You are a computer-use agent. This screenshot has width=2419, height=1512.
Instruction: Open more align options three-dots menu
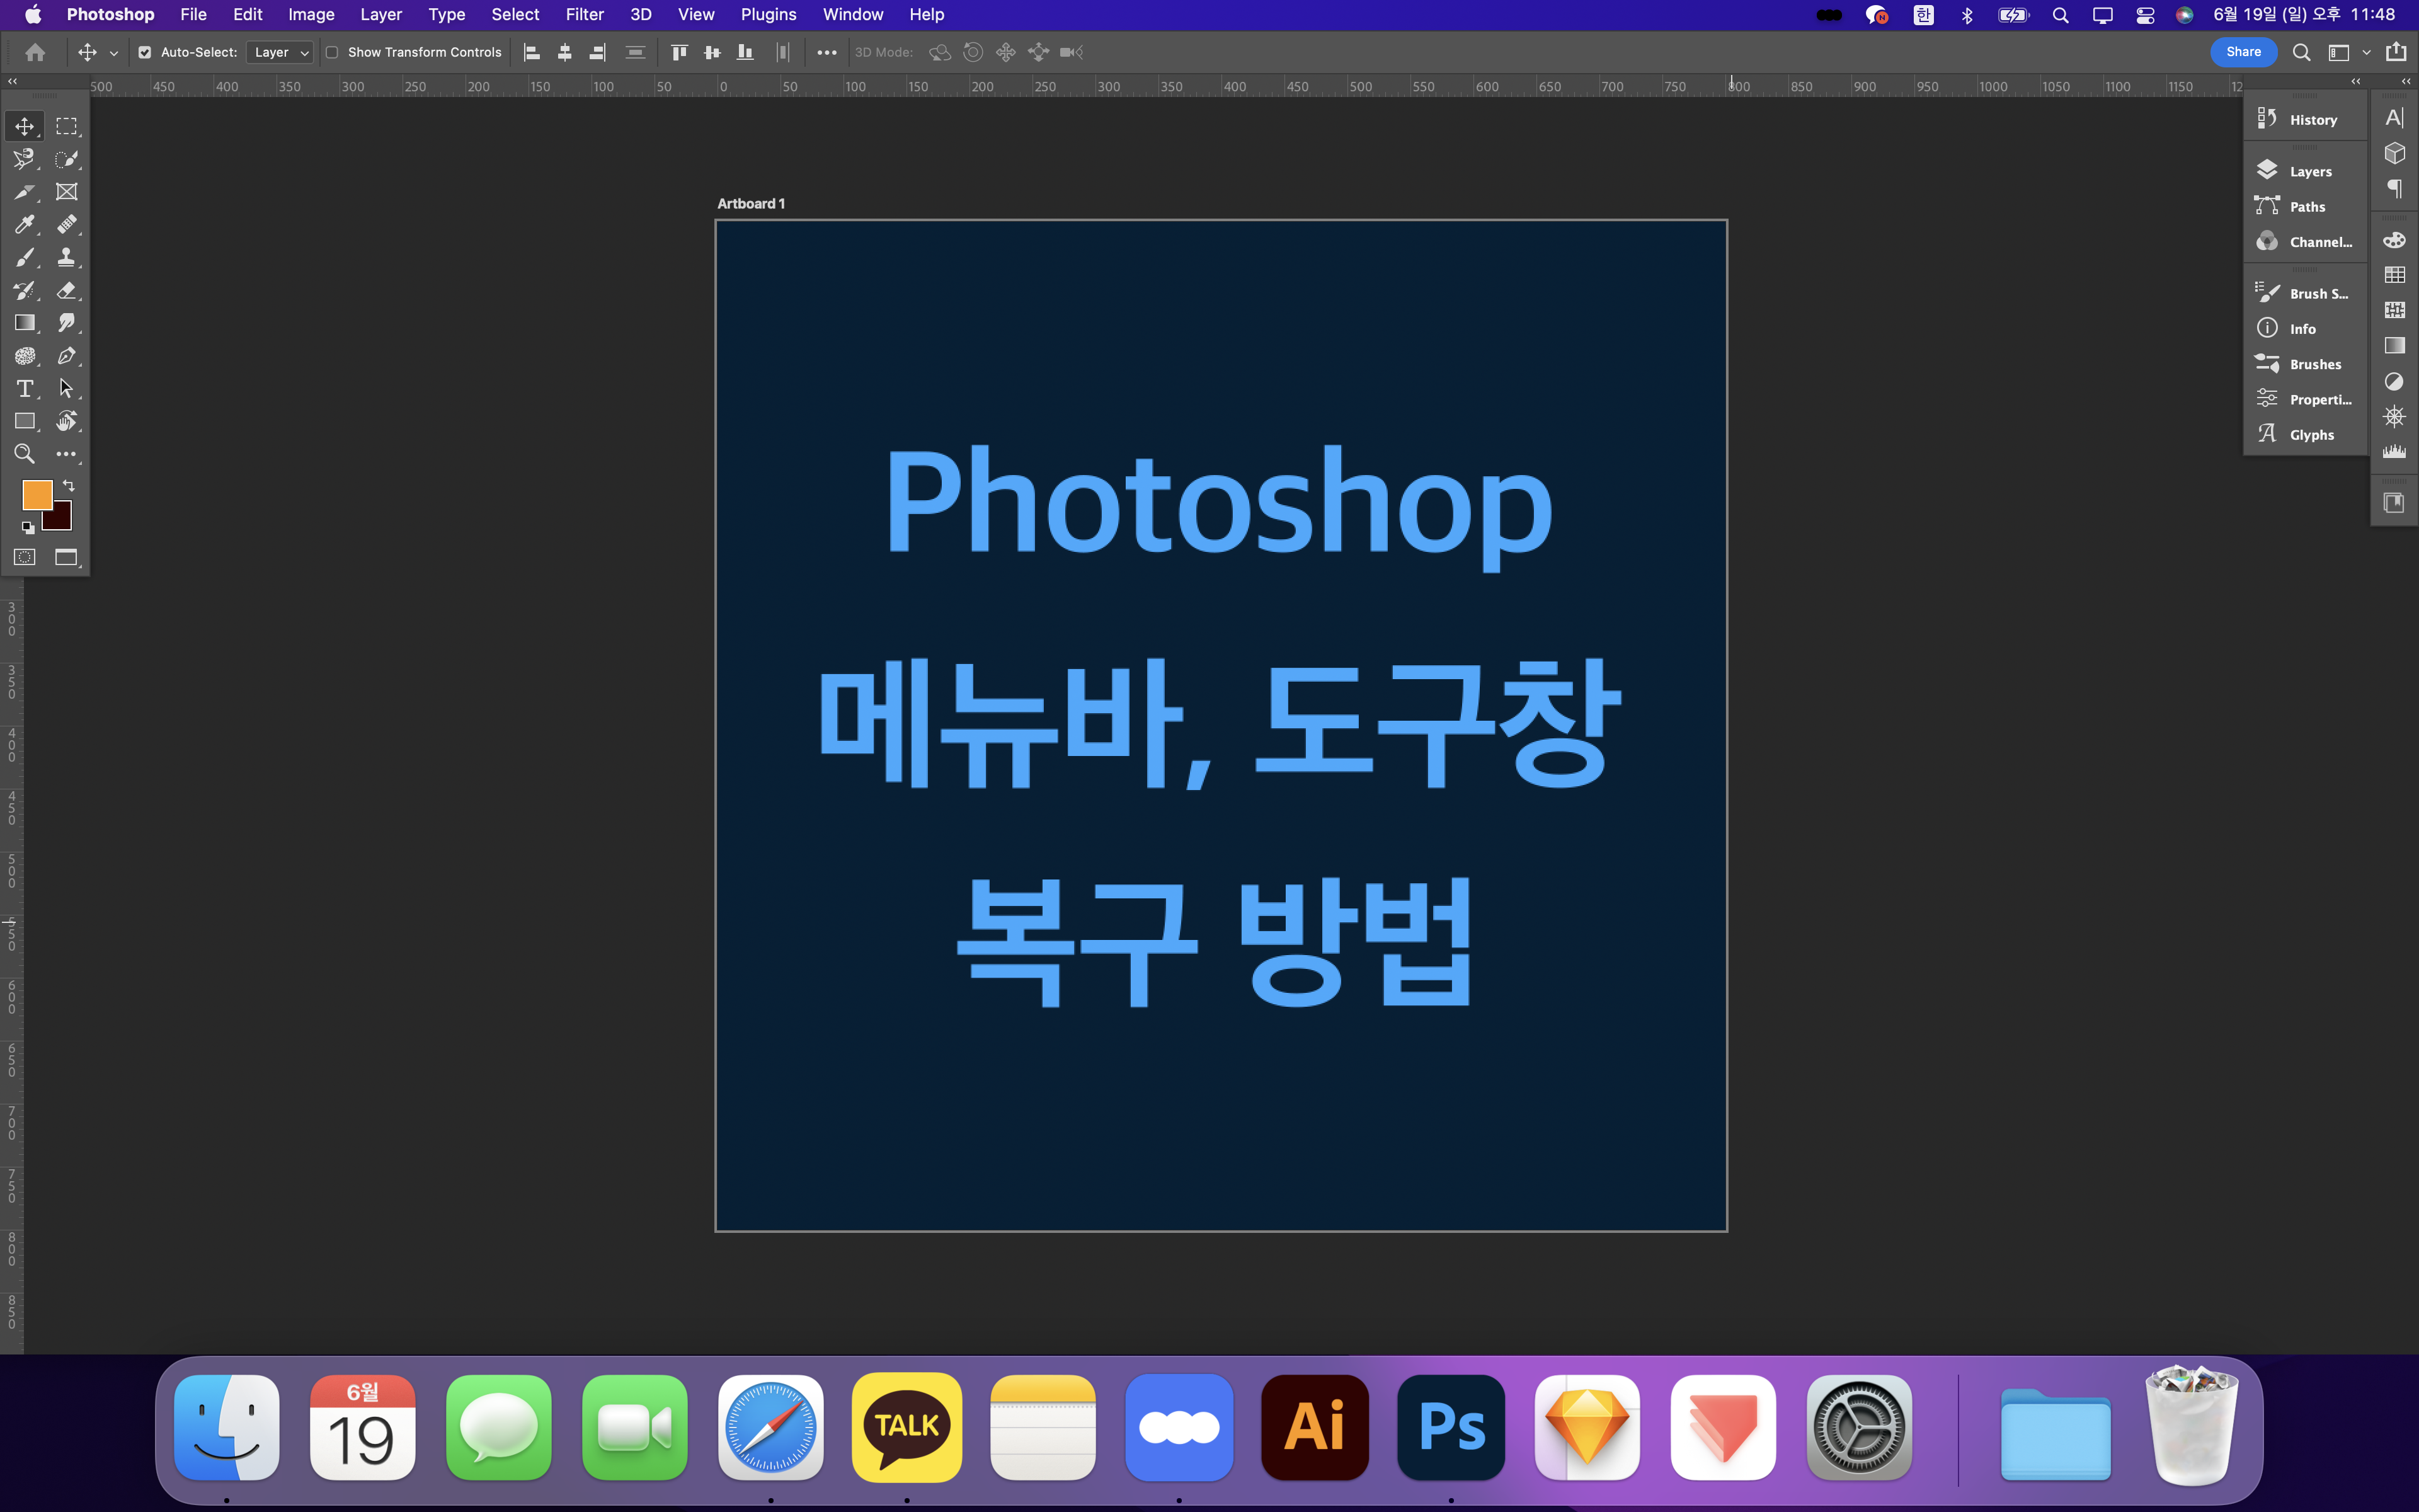click(x=826, y=52)
